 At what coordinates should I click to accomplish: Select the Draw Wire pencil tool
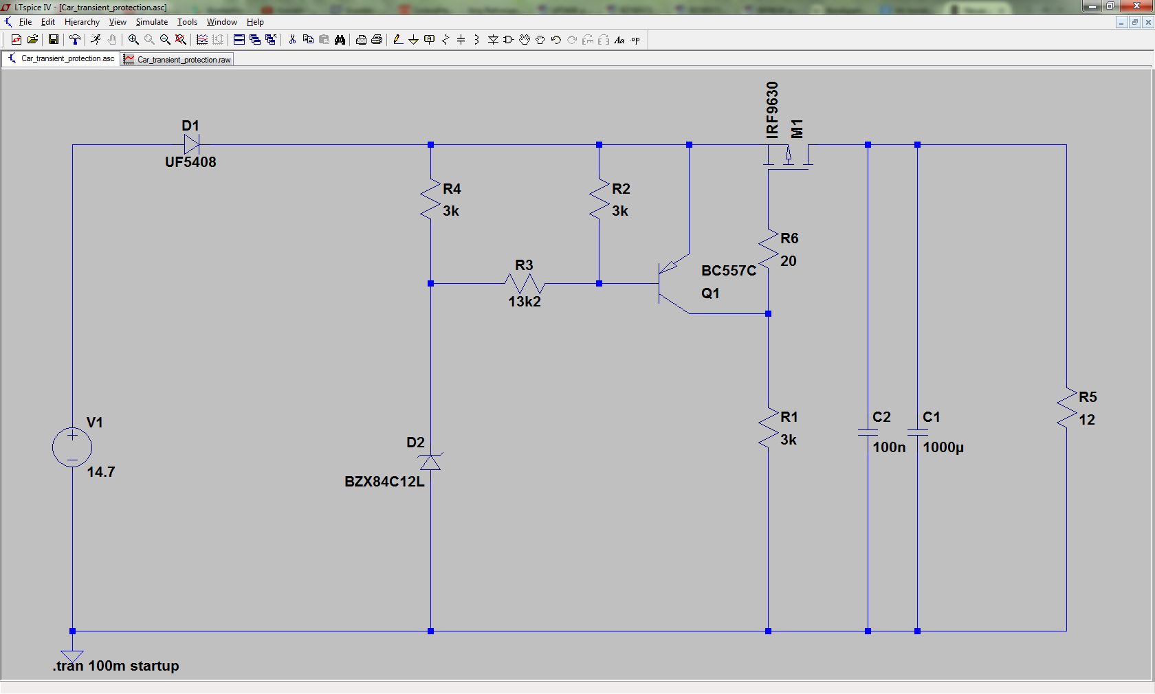(398, 40)
